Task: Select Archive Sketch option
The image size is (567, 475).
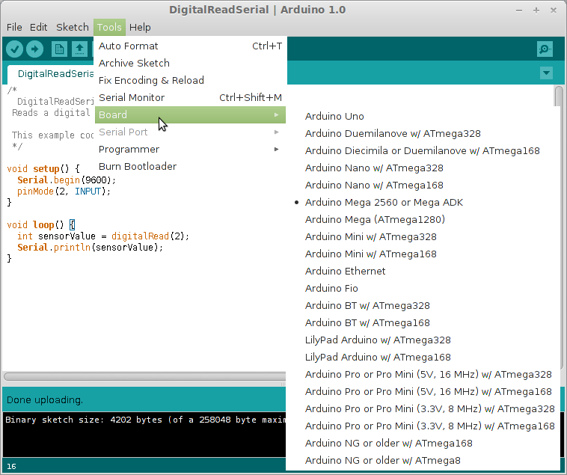Action: [134, 64]
